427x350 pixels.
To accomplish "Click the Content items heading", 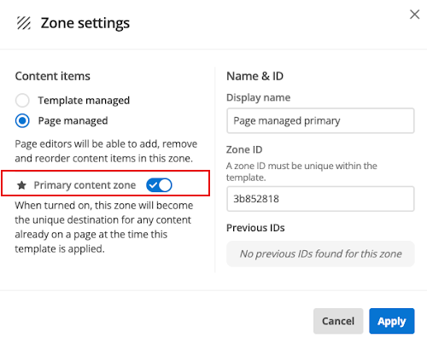I will click(53, 76).
